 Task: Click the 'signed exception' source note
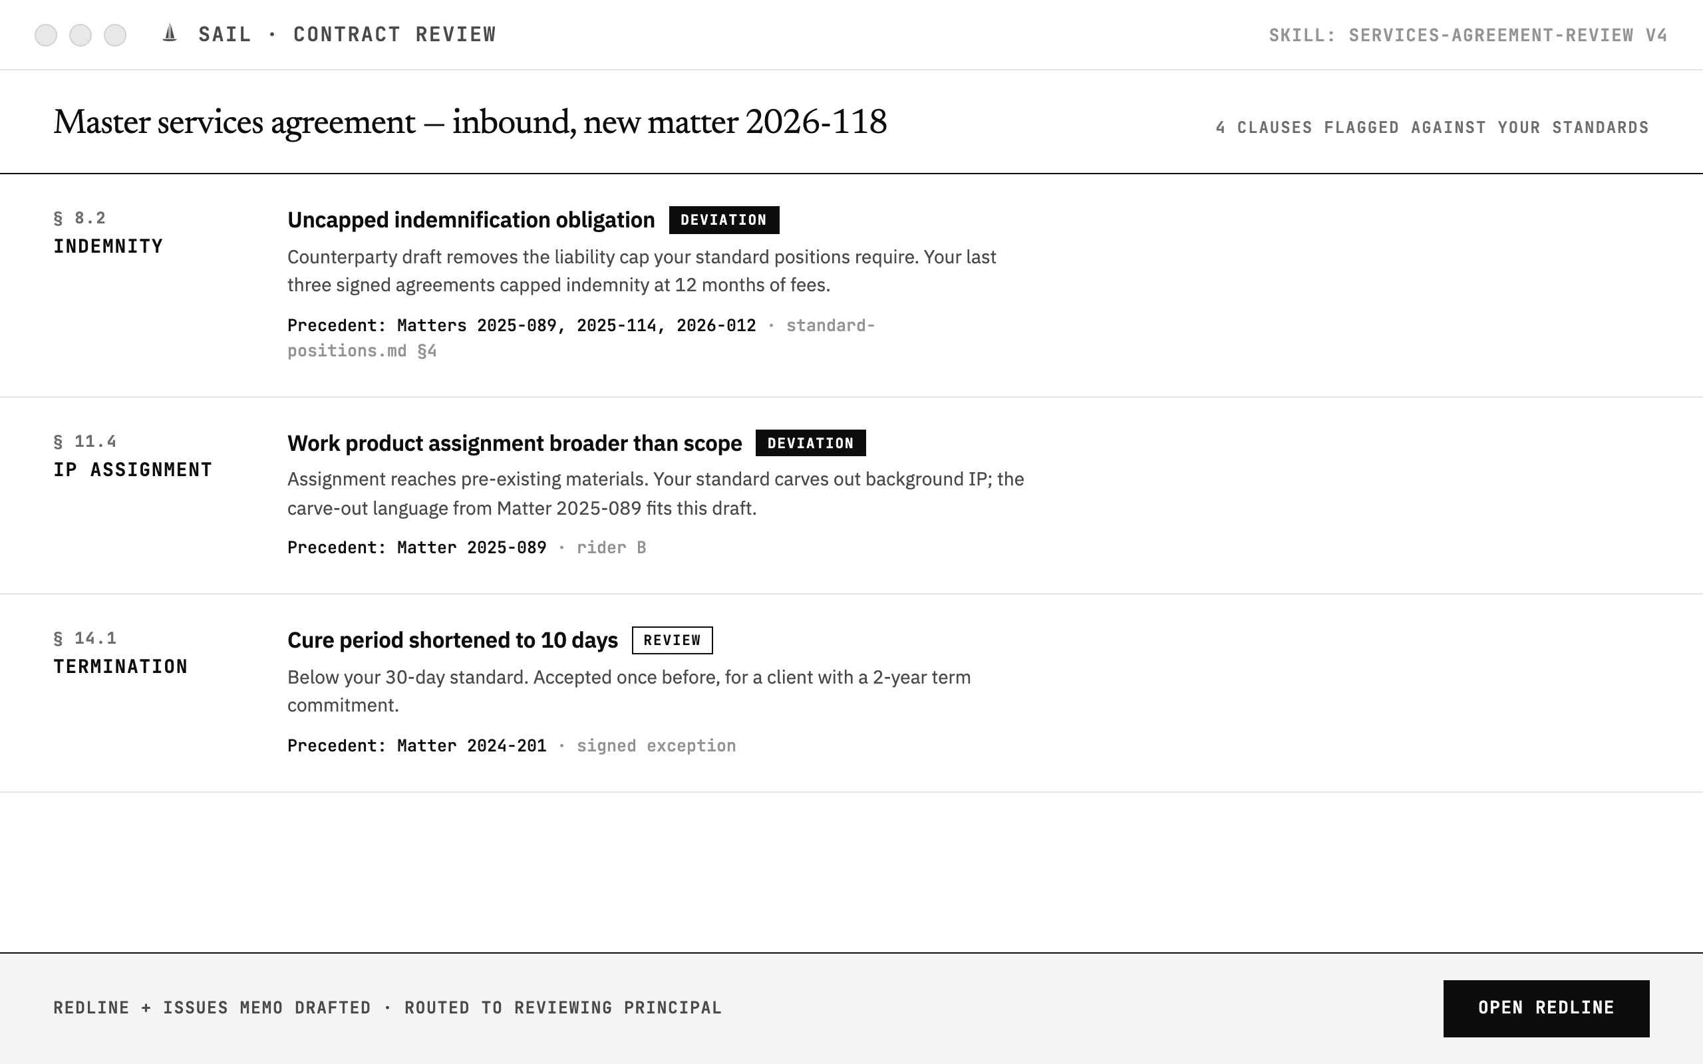pyautogui.click(x=656, y=745)
